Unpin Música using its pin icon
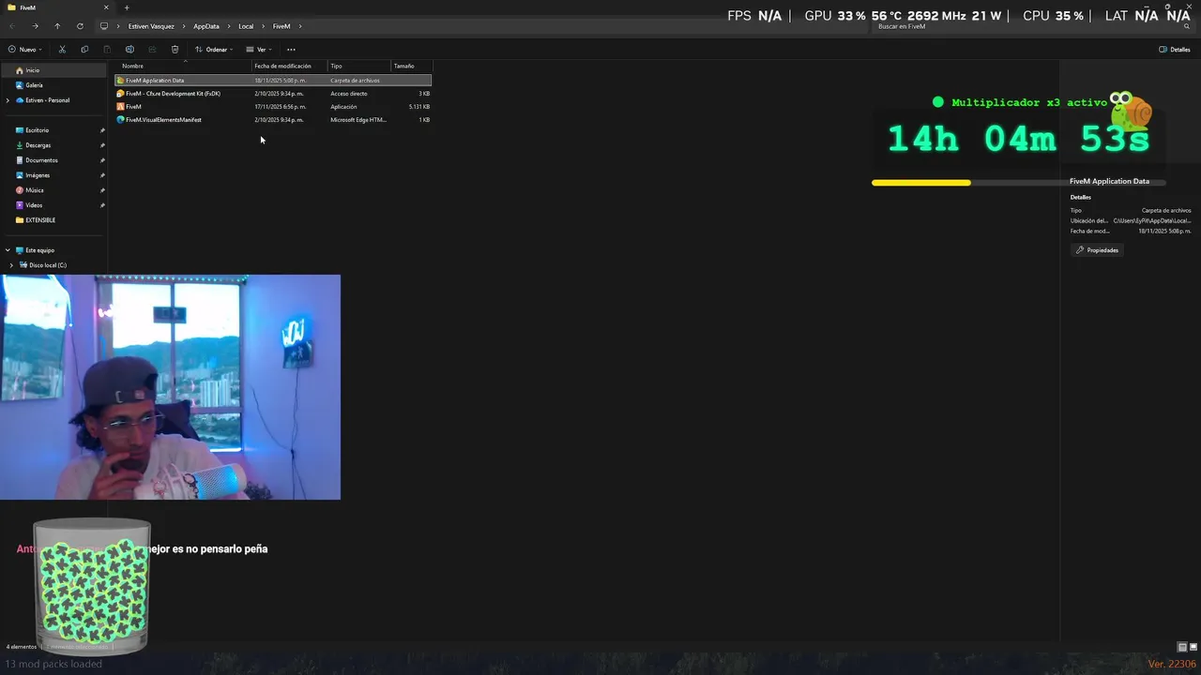Image resolution: width=1201 pixels, height=675 pixels. tap(102, 190)
